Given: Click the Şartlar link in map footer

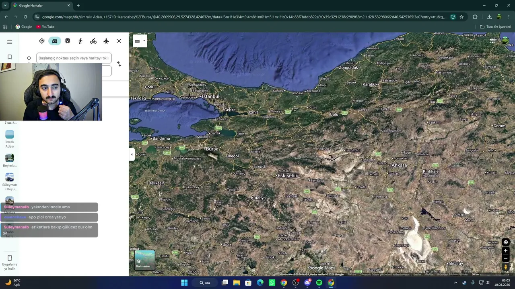Looking at the screenshot, I should click(x=417, y=275).
